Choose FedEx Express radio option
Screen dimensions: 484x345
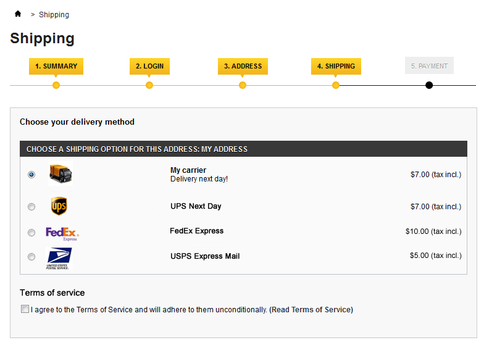pos(31,233)
